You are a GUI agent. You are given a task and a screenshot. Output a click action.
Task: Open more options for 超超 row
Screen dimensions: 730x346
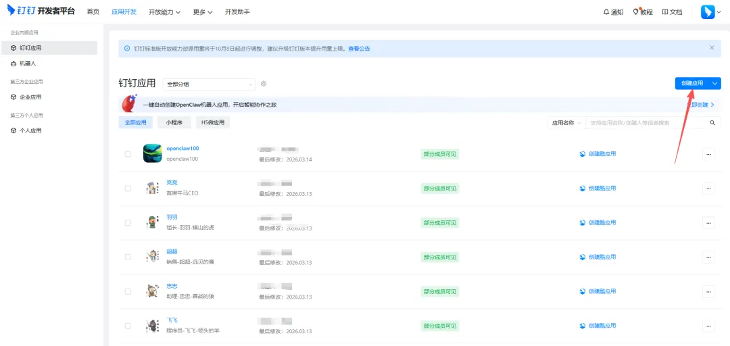[x=708, y=257]
